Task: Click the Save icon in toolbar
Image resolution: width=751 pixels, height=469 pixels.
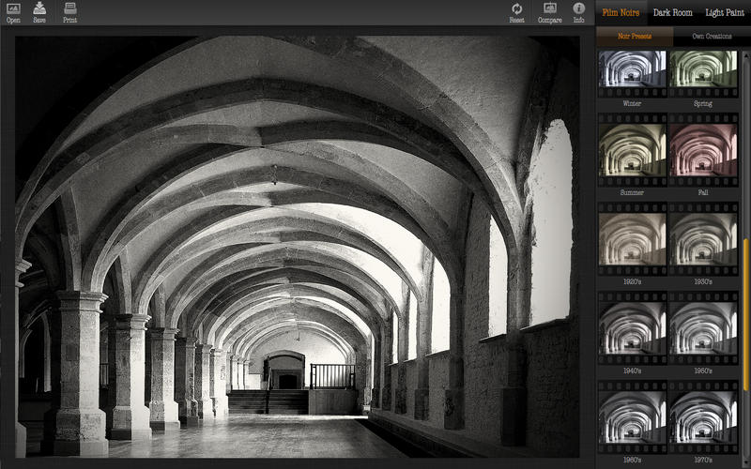Action: coord(39,10)
